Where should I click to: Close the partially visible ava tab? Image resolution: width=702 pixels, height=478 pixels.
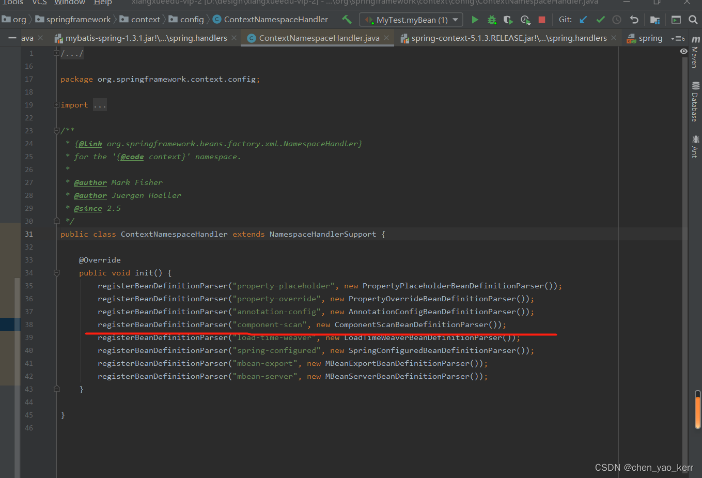tap(40, 38)
